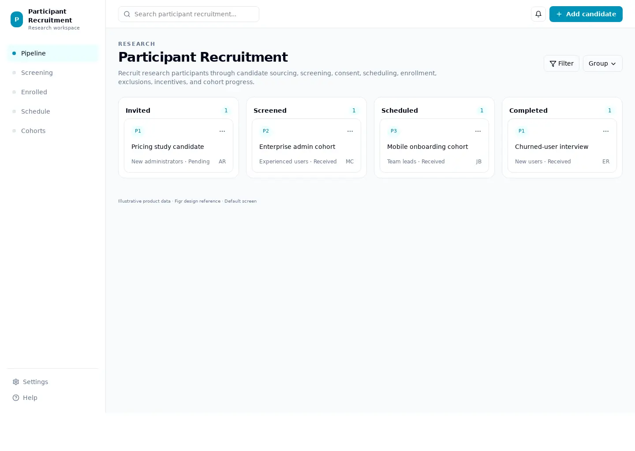Open more options on Enterprise admin cohort card
The height and width of the screenshot is (451, 635).
click(x=350, y=131)
